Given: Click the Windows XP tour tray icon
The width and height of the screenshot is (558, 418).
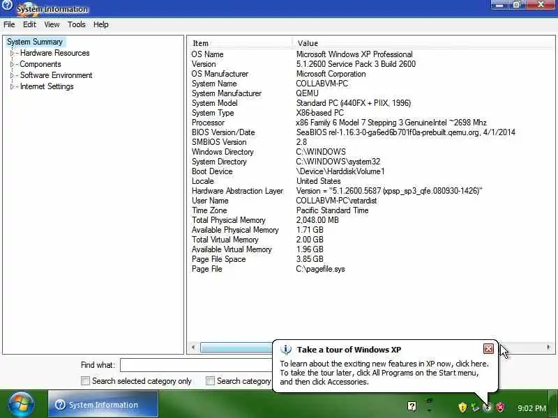Looking at the screenshot, I should tap(487, 408).
